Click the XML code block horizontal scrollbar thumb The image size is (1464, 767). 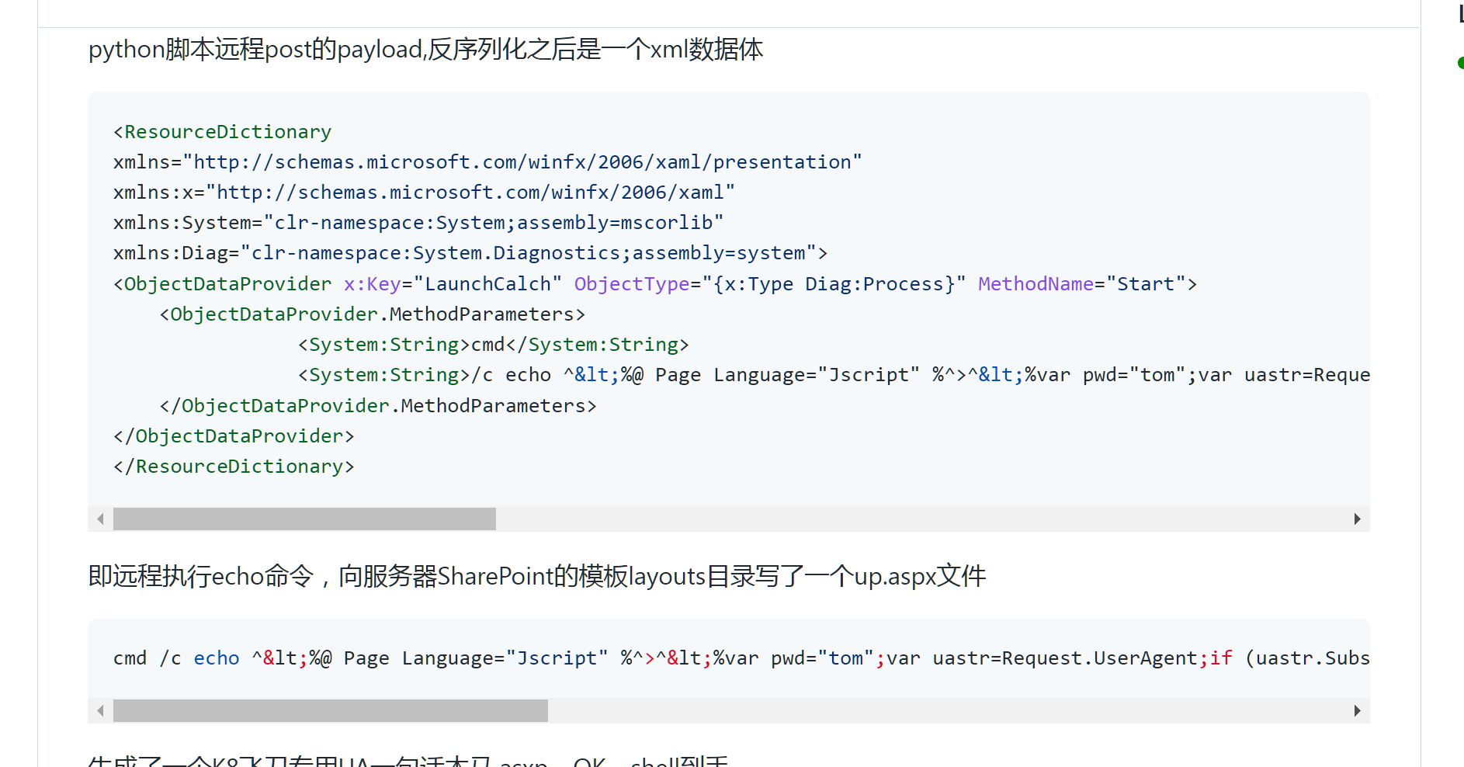click(304, 519)
